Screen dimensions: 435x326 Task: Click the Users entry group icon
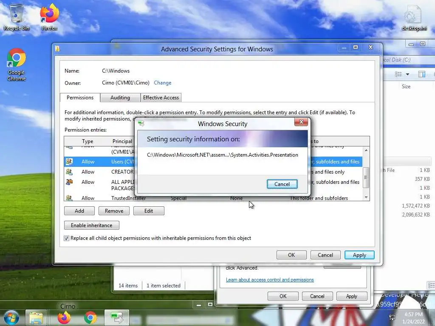[69, 161]
